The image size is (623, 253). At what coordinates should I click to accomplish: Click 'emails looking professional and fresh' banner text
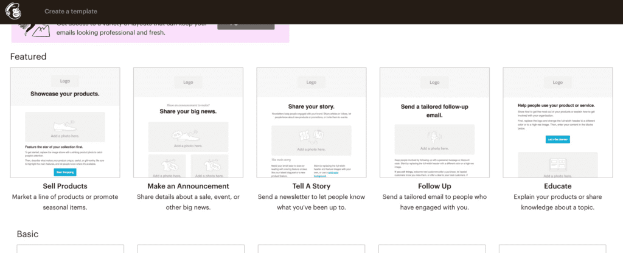(x=111, y=33)
